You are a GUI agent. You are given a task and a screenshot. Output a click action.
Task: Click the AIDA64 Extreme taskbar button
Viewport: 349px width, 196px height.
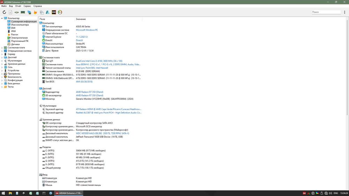coord(69,193)
